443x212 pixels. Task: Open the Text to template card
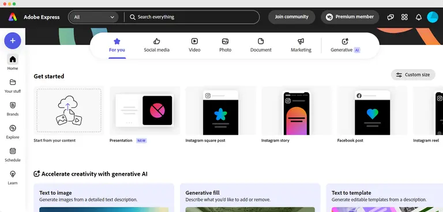click(x=385, y=198)
